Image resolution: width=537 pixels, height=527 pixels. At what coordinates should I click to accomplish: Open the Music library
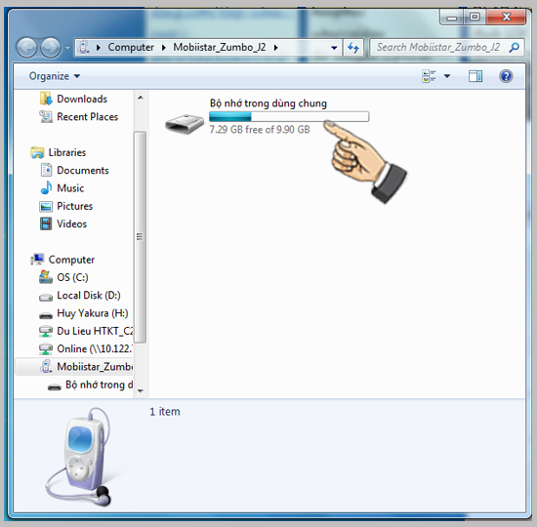coord(70,188)
